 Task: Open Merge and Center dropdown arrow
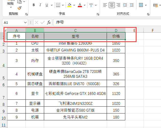coord(146,5)
